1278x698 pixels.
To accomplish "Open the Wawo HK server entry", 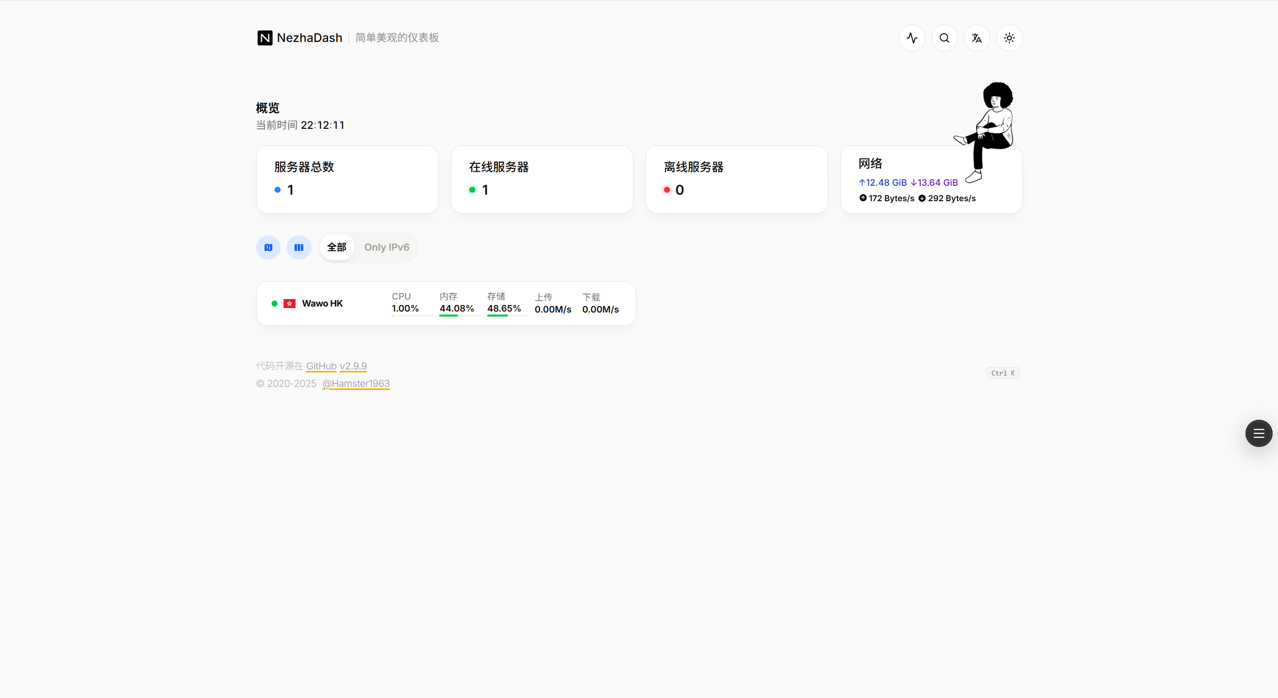I will pos(322,304).
